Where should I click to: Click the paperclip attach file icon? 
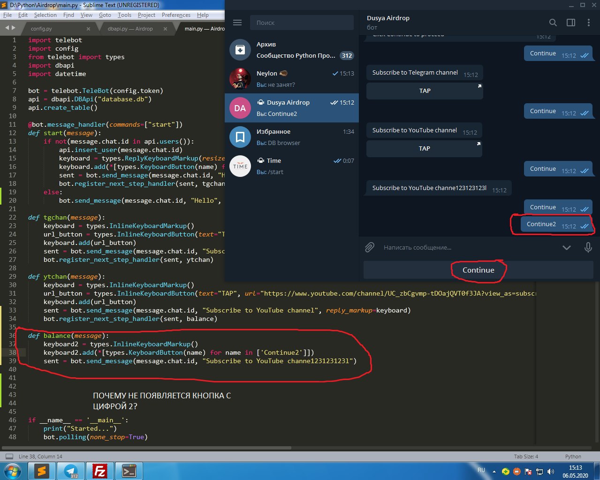370,247
